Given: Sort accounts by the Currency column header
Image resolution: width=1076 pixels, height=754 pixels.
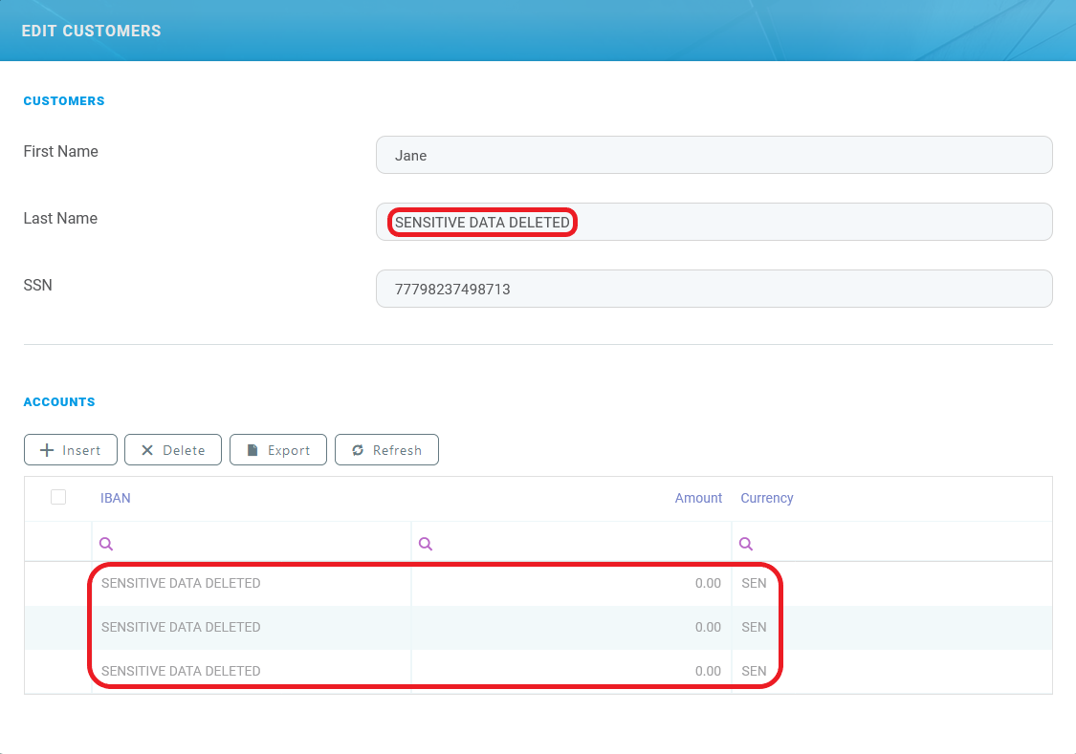Looking at the screenshot, I should tap(766, 498).
